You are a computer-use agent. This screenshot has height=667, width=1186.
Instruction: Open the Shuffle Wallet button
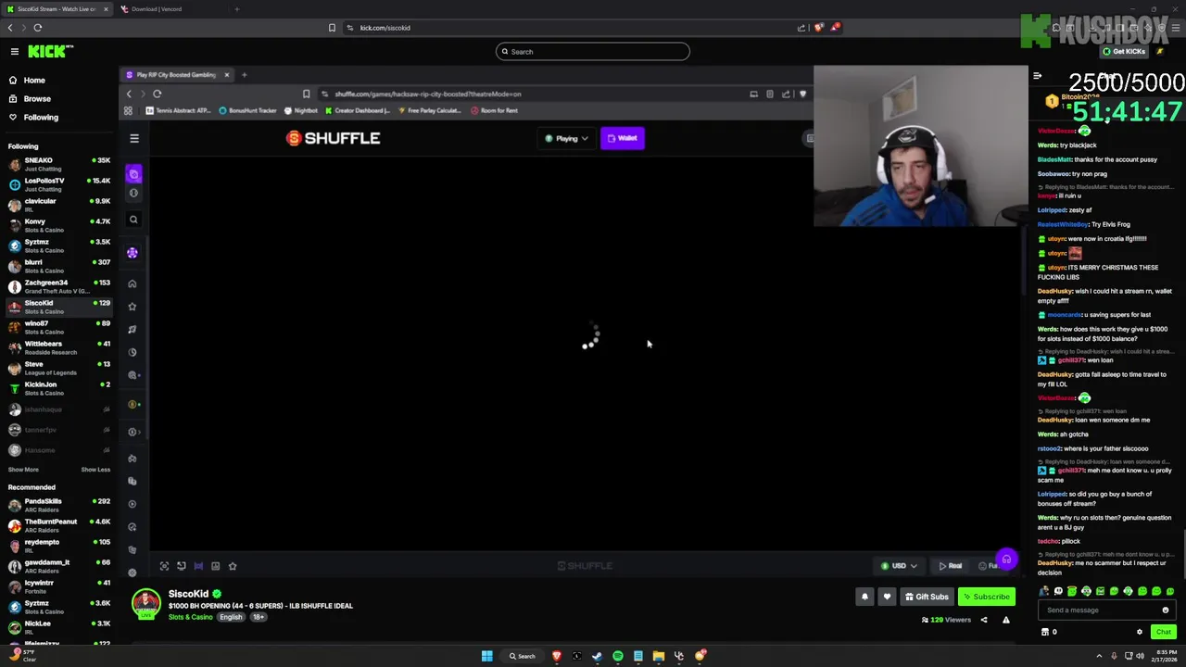(x=623, y=138)
